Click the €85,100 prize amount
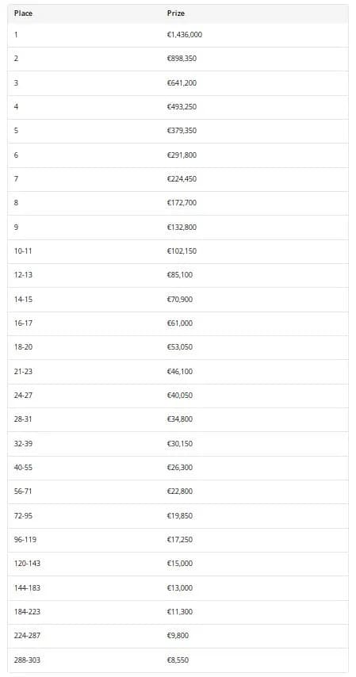This screenshot has height=677, width=356. (x=180, y=275)
